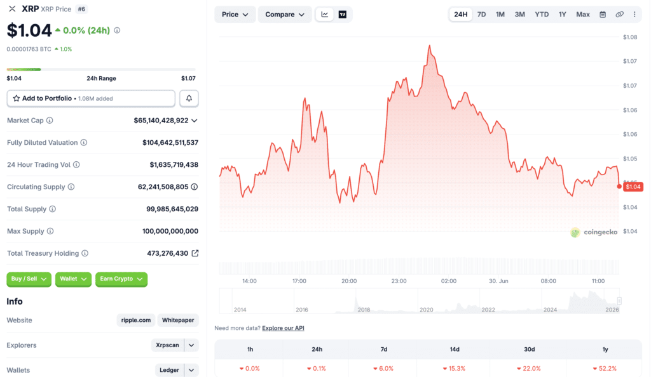The height and width of the screenshot is (377, 651).
Task: Click the 30d -22.0% value
Action: click(x=528, y=368)
